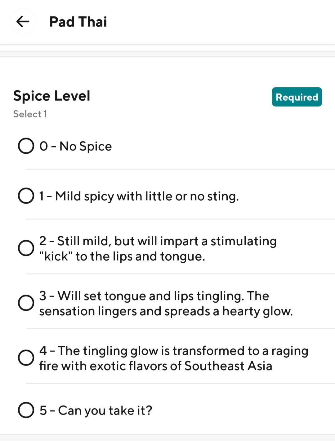Click the 'kick to the lips and tongue' line
Viewport: 335px width, 443px height.
(122, 257)
